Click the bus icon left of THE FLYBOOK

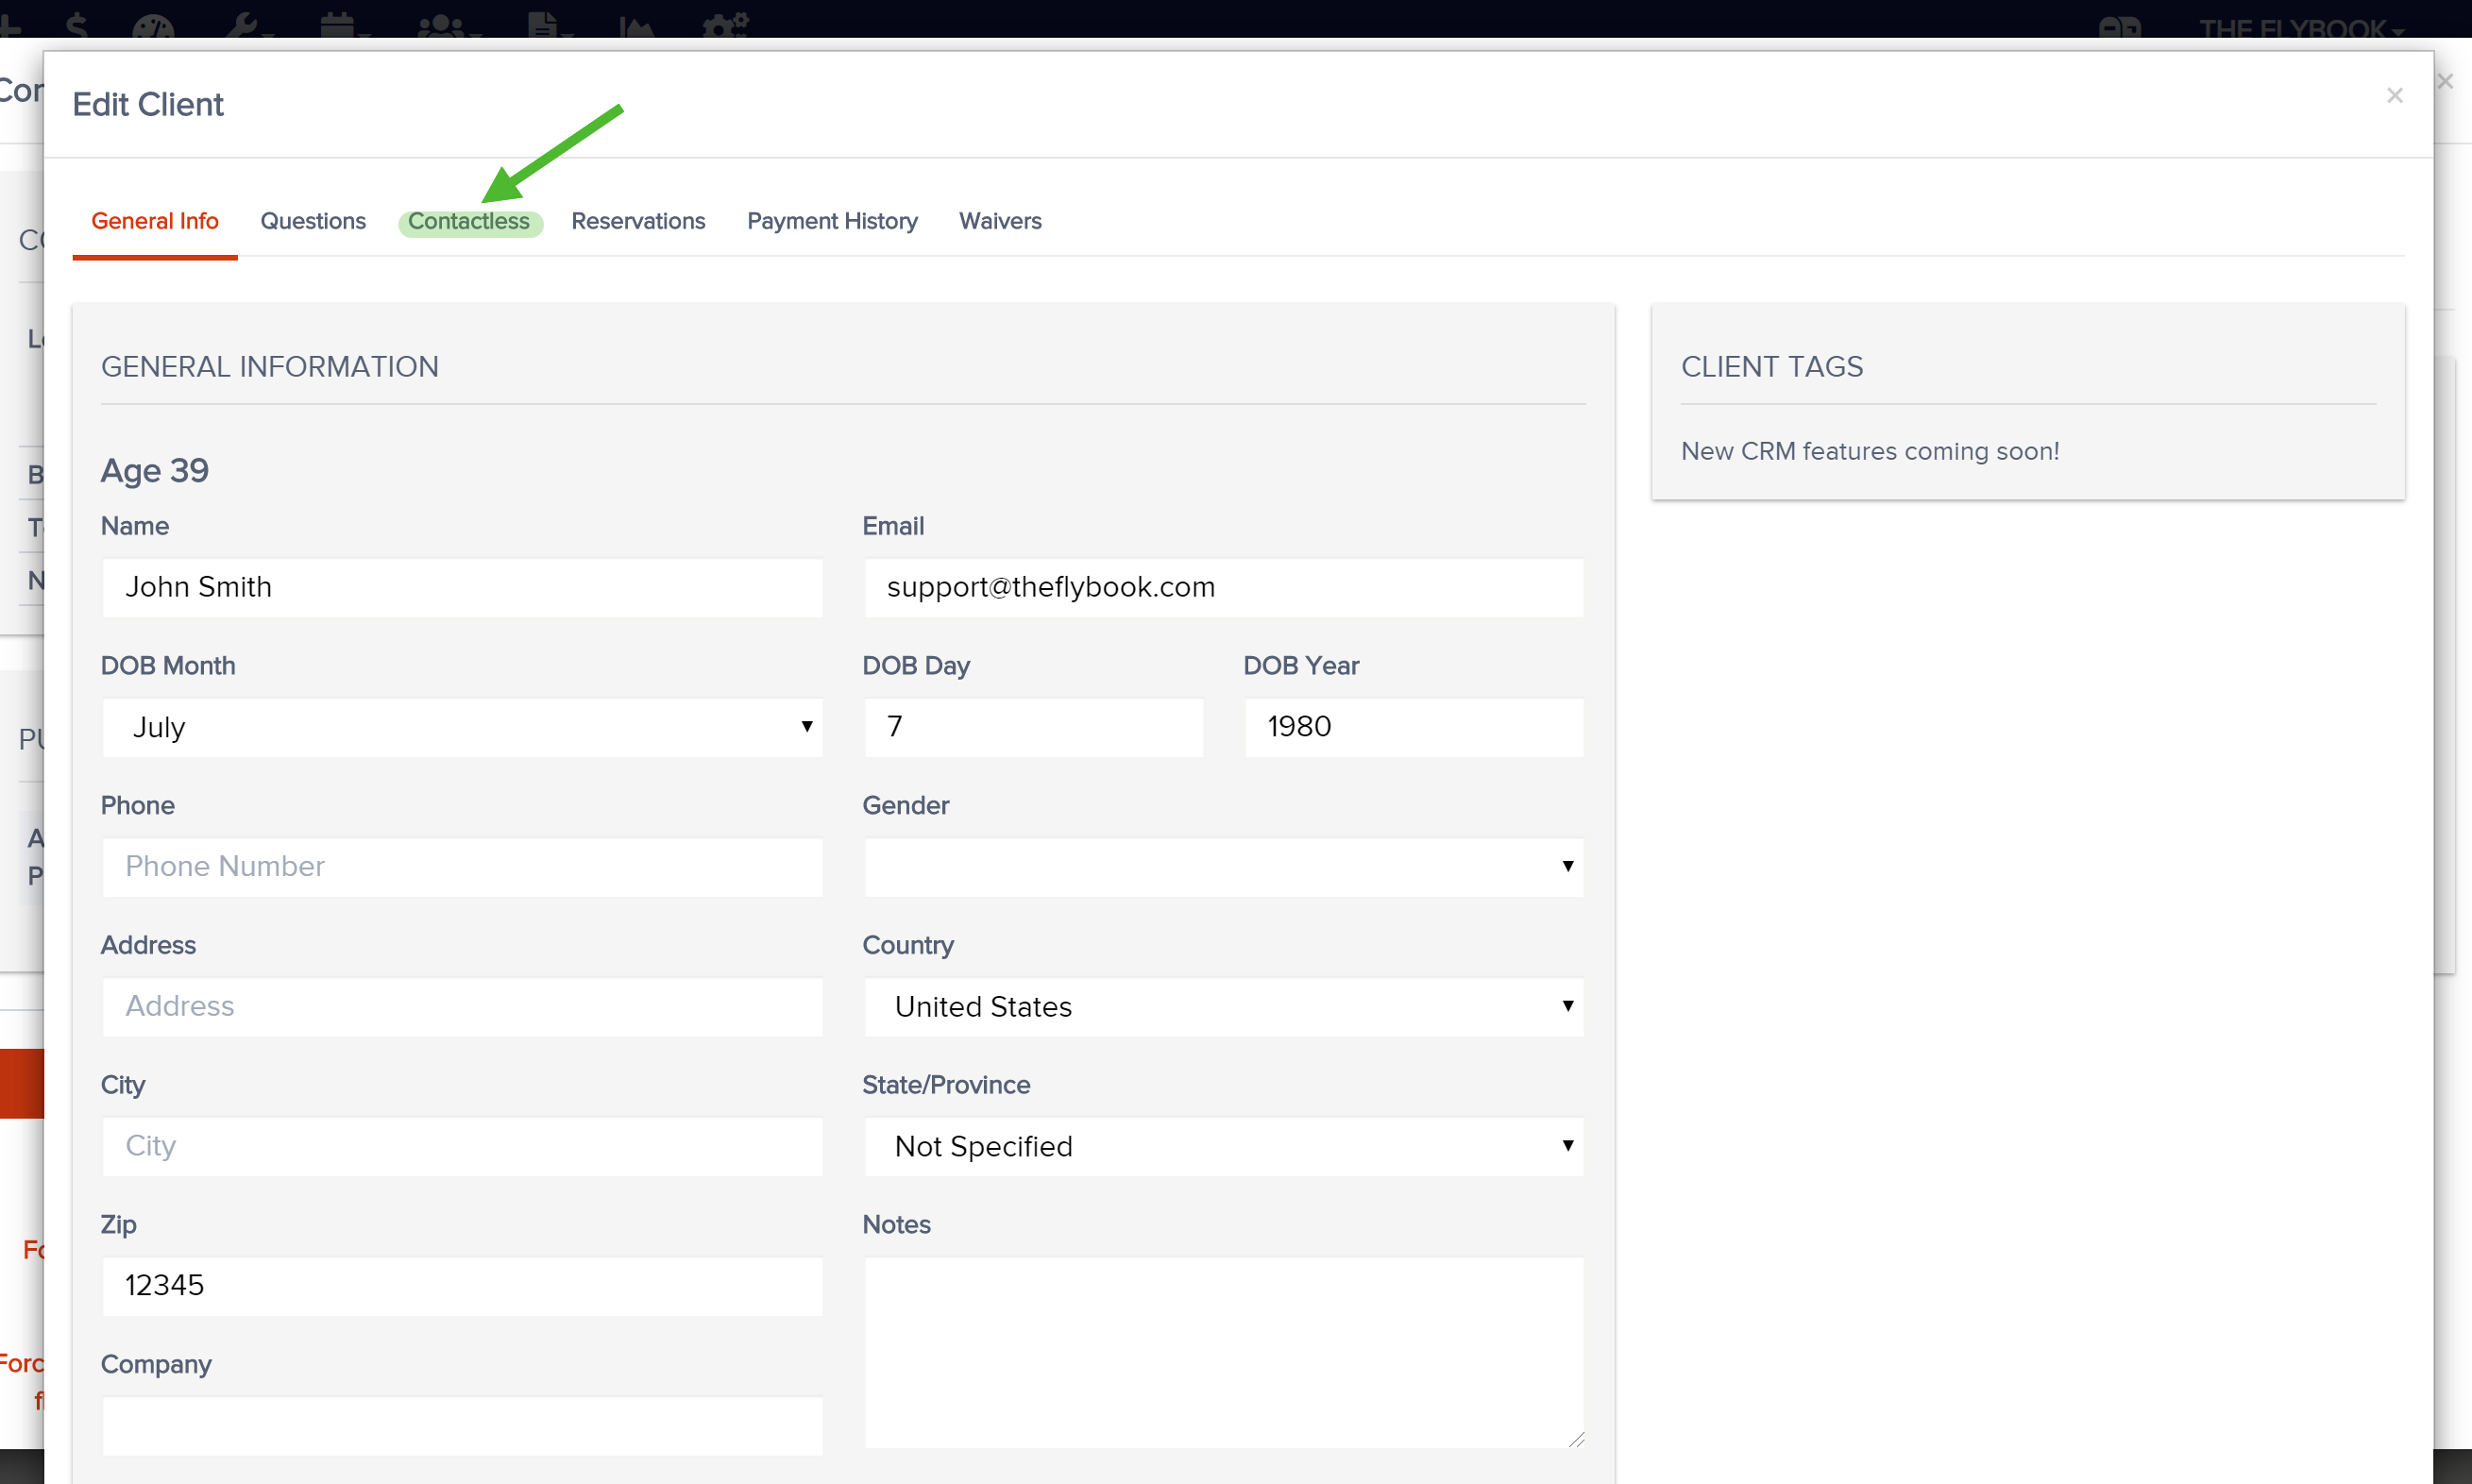coord(2119,28)
